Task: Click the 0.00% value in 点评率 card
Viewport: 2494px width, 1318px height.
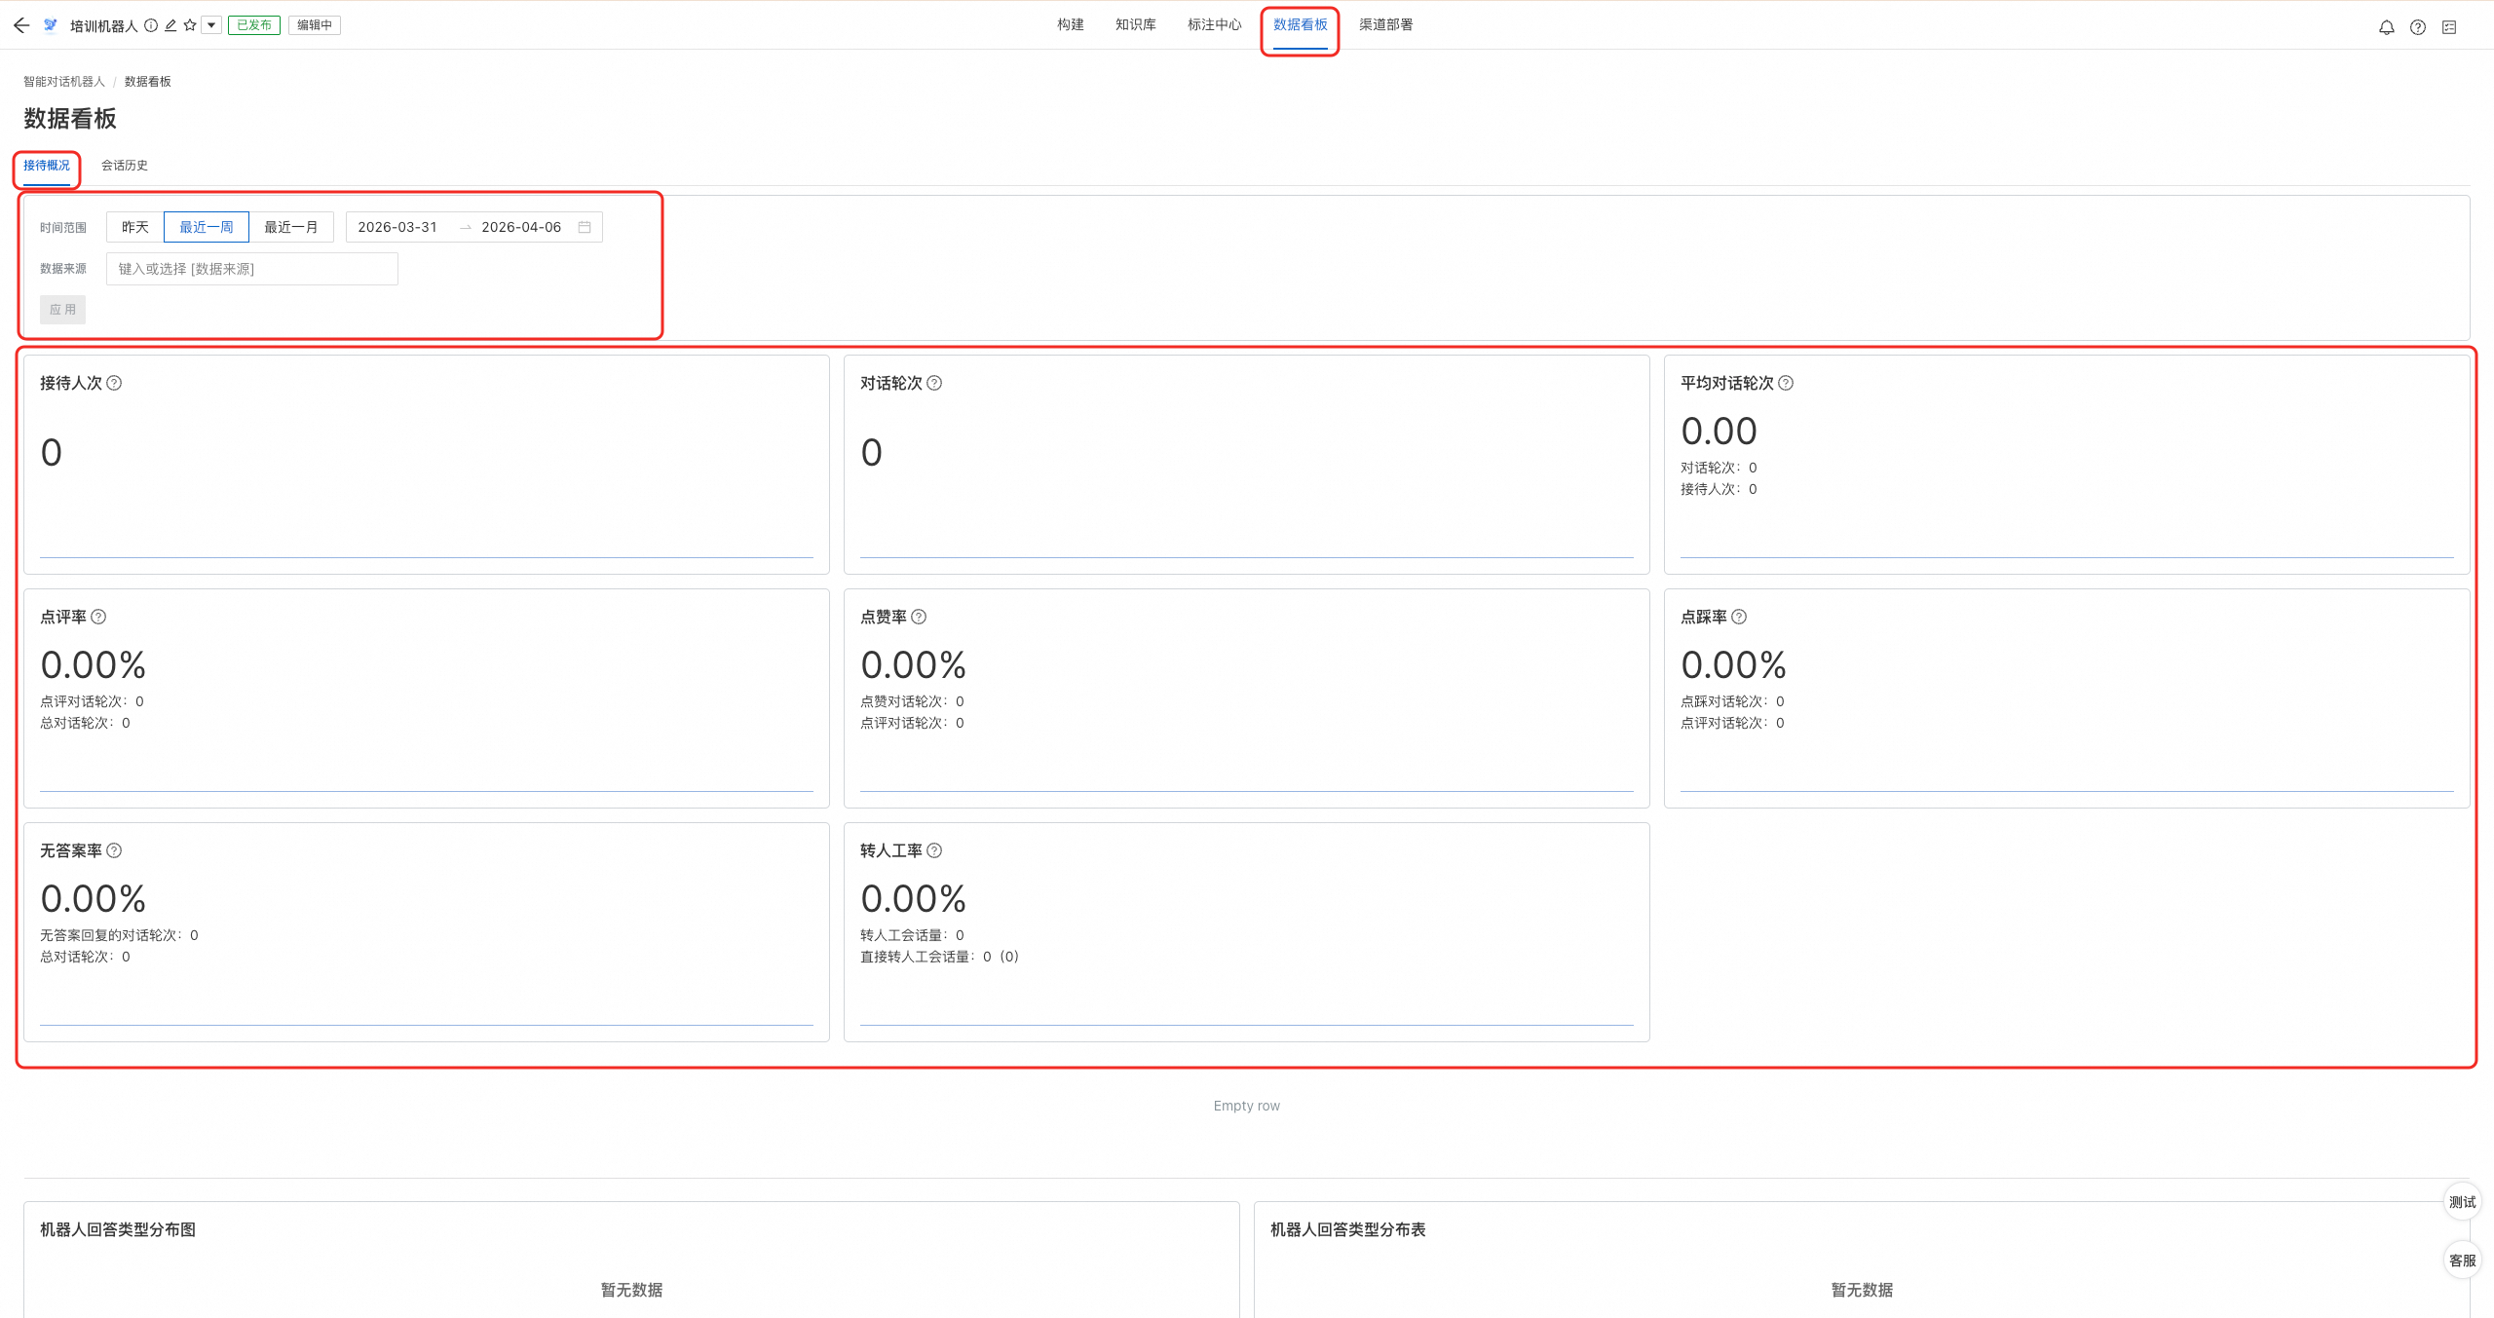Action: pos(94,665)
